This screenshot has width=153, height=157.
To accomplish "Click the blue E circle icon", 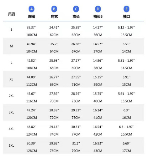I will [x=126, y=9].
